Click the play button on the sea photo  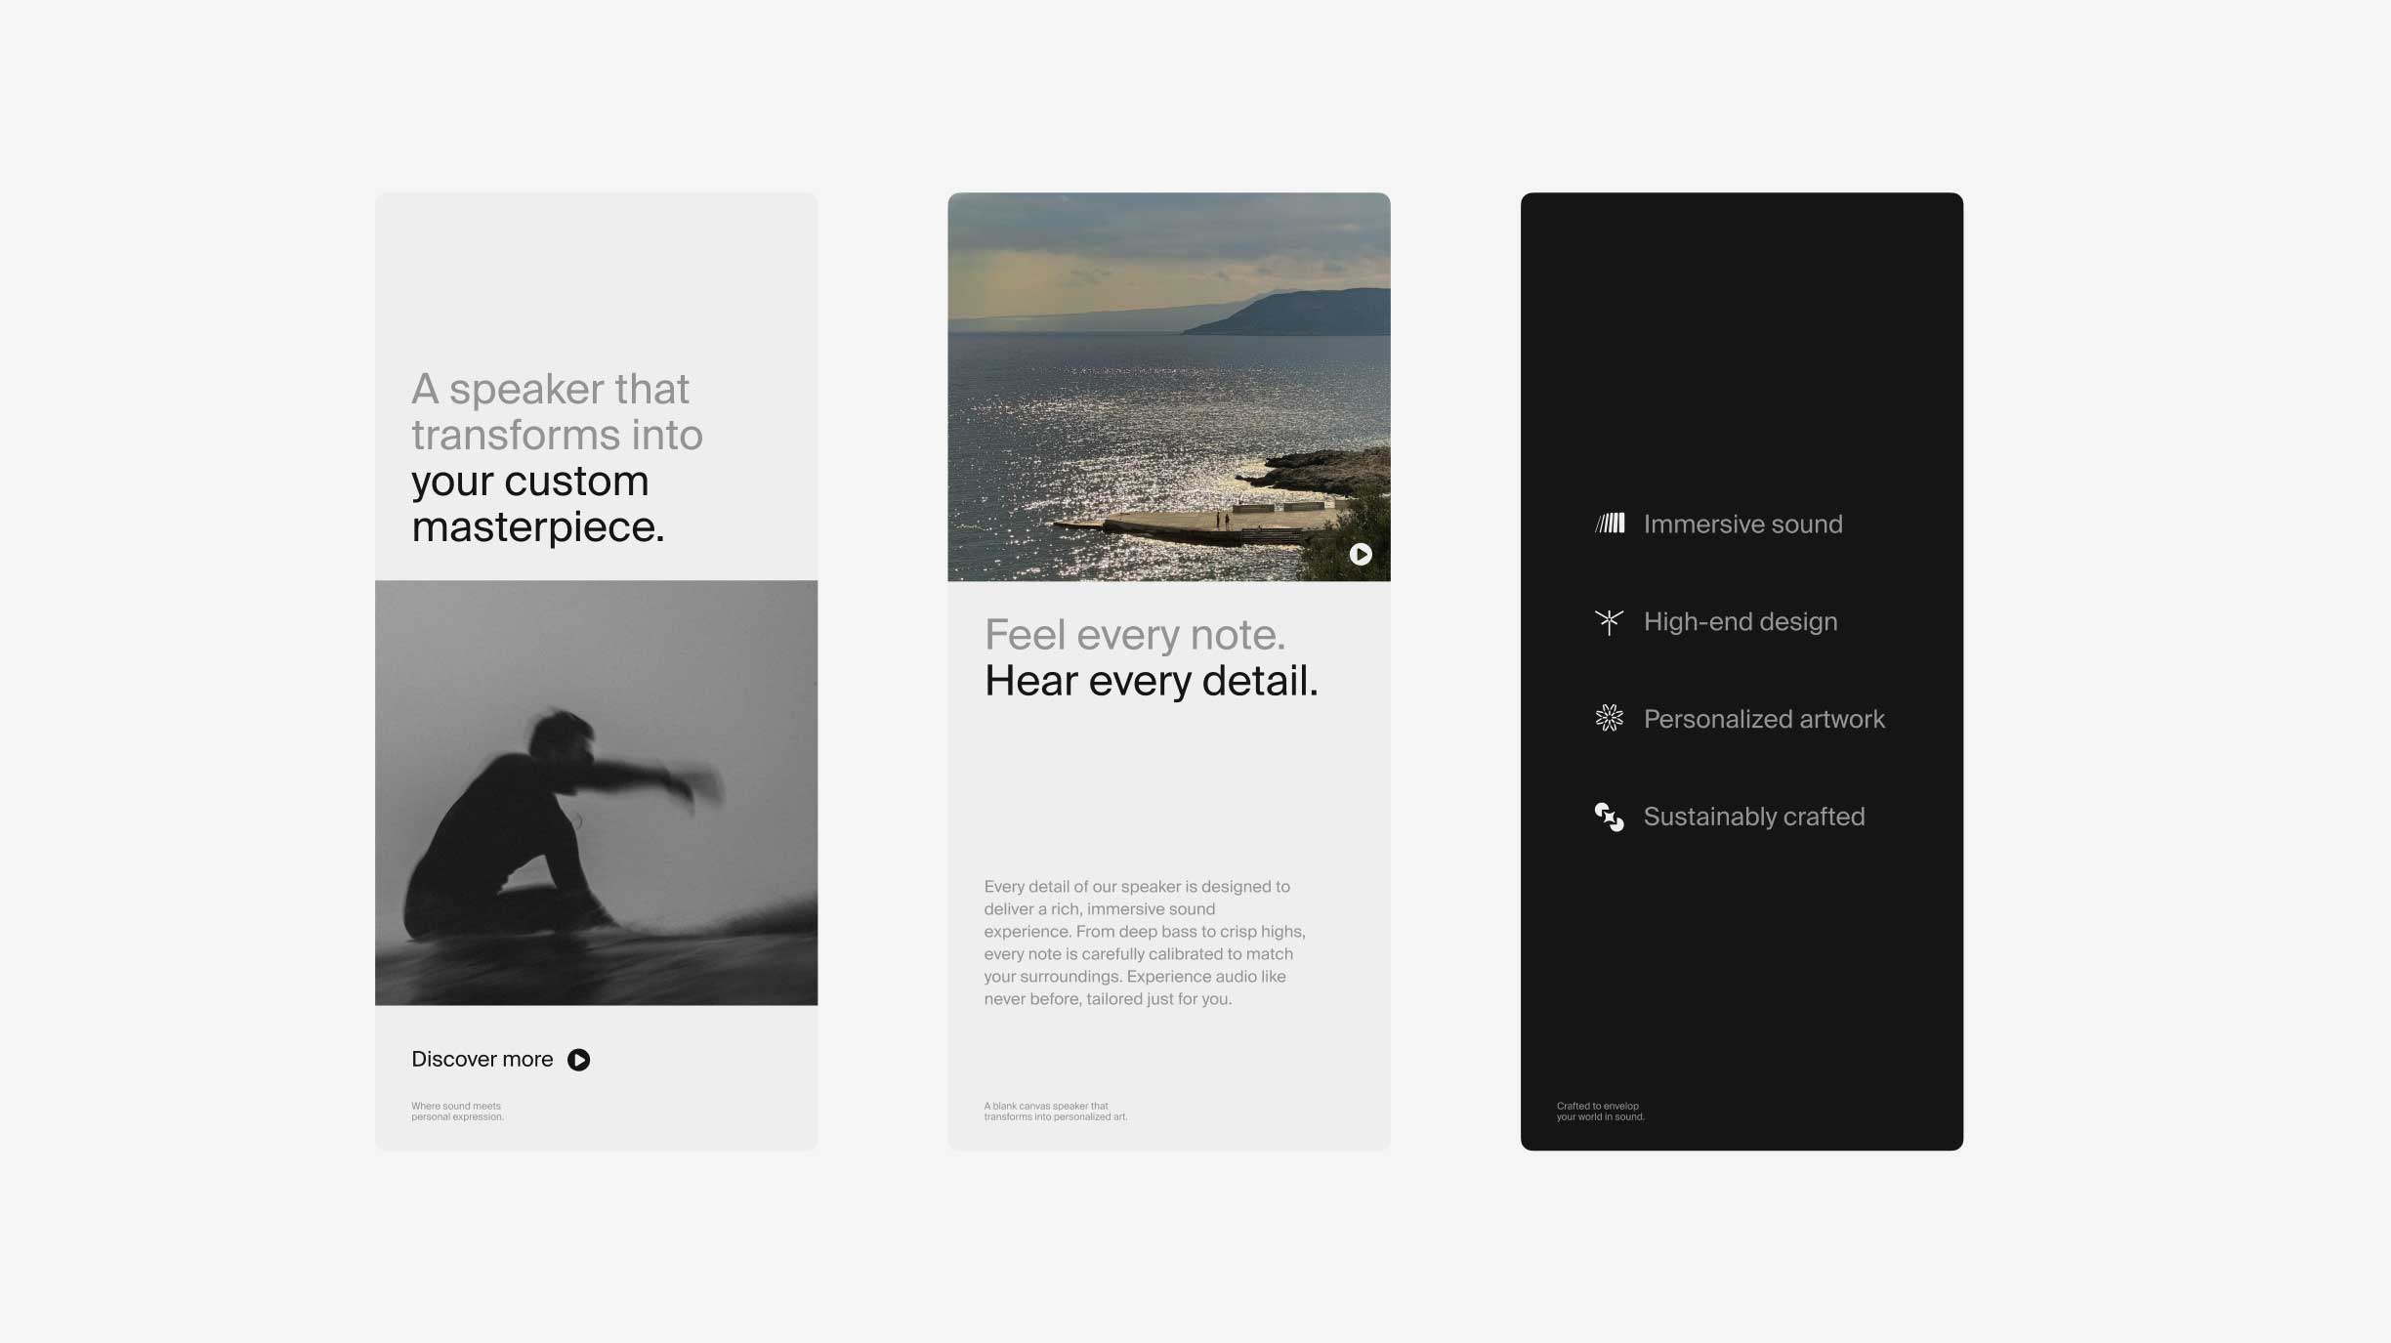[1361, 554]
